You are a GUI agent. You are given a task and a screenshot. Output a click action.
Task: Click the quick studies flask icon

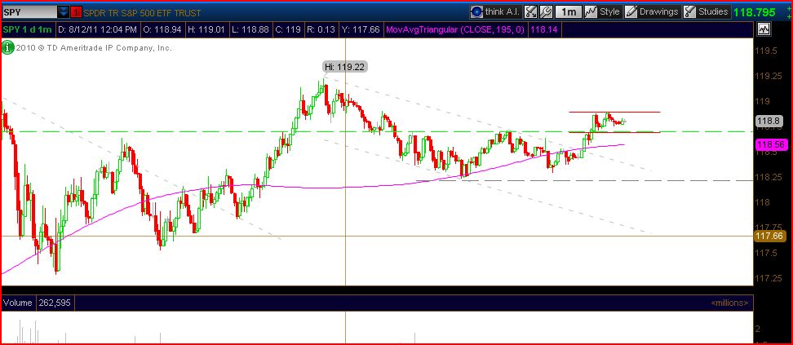530,11
